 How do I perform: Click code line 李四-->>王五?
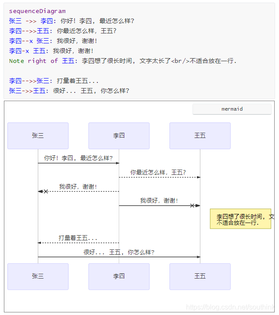tap(63, 31)
